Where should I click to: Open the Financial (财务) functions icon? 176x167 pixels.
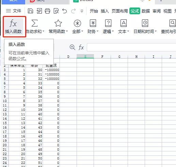point(93,23)
